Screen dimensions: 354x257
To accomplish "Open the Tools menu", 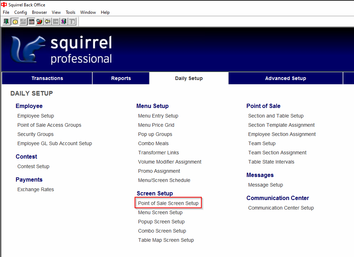I will click(x=70, y=12).
